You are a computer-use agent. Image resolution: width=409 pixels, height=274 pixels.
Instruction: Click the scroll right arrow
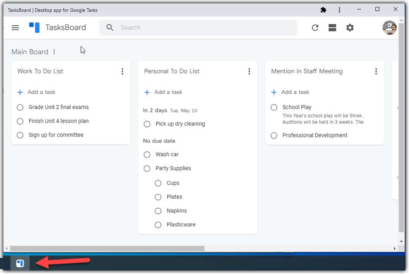pos(395,248)
